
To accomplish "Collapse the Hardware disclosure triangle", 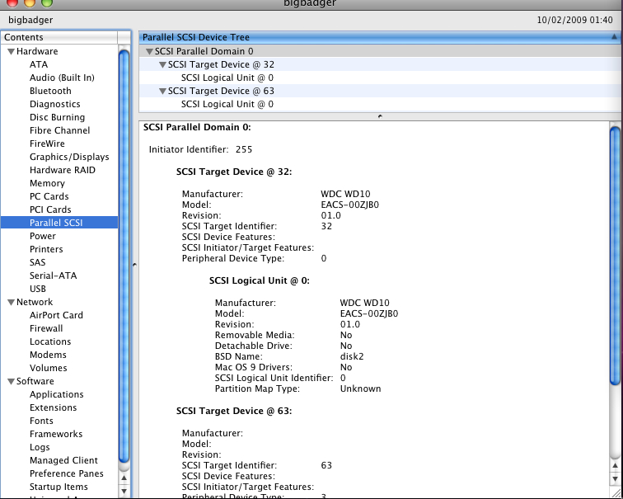I will (12, 51).
